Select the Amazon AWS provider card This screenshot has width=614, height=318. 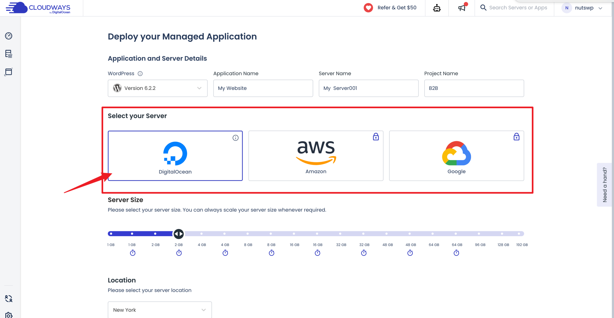click(x=315, y=156)
